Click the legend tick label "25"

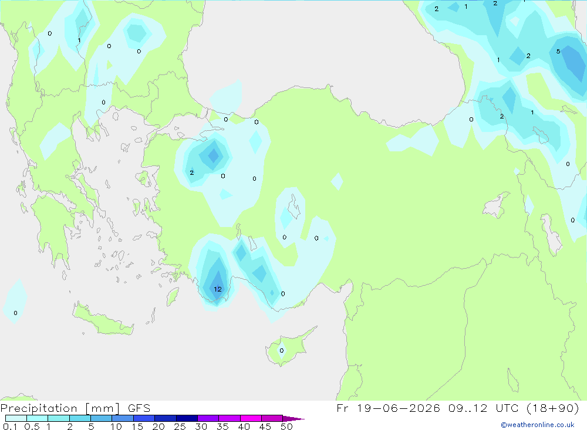(180, 426)
